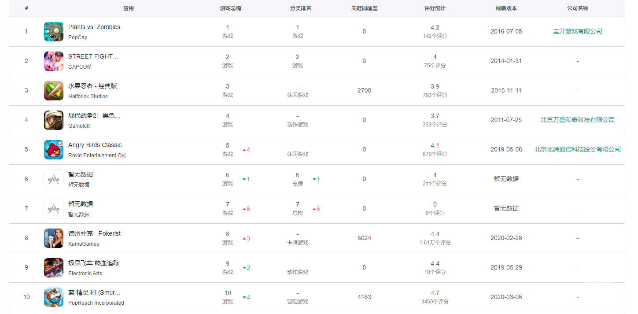Click CAPCOM developer name

click(80, 67)
